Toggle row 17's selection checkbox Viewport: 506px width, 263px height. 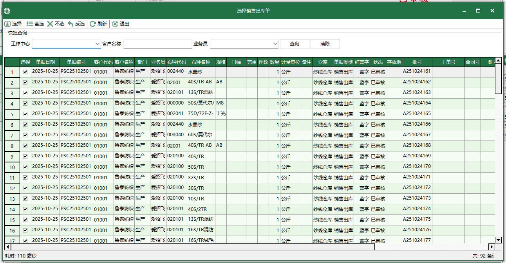(x=25, y=240)
